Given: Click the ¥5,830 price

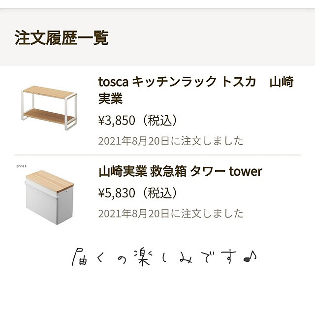Looking at the screenshot, I should tap(117, 193).
